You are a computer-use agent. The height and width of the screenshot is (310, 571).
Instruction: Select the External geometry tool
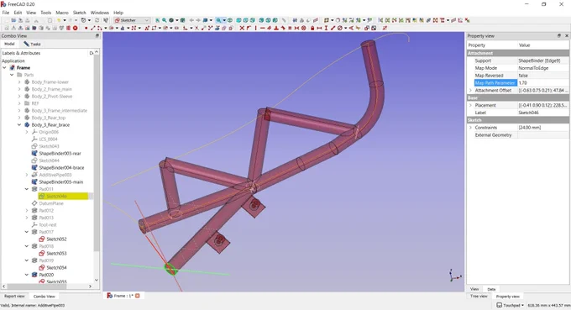(217, 28)
